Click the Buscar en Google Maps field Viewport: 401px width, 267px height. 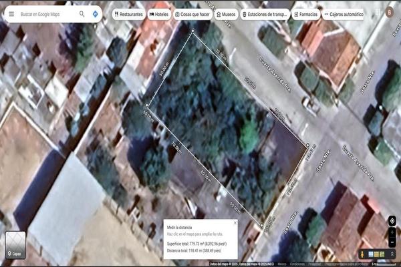(x=47, y=13)
